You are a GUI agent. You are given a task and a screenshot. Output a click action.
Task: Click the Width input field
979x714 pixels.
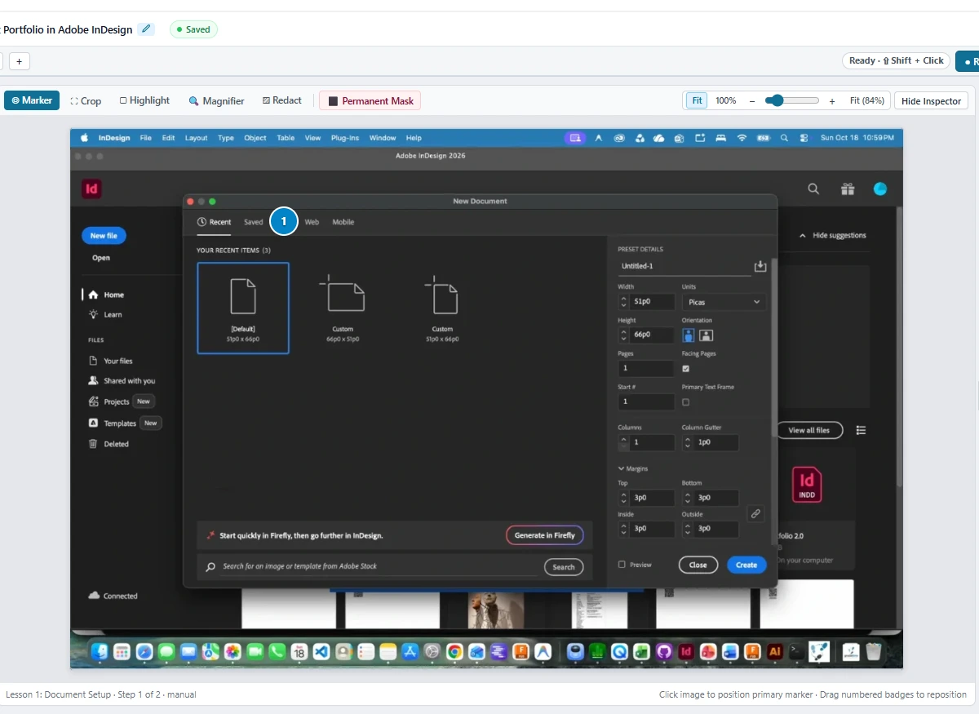653,301
